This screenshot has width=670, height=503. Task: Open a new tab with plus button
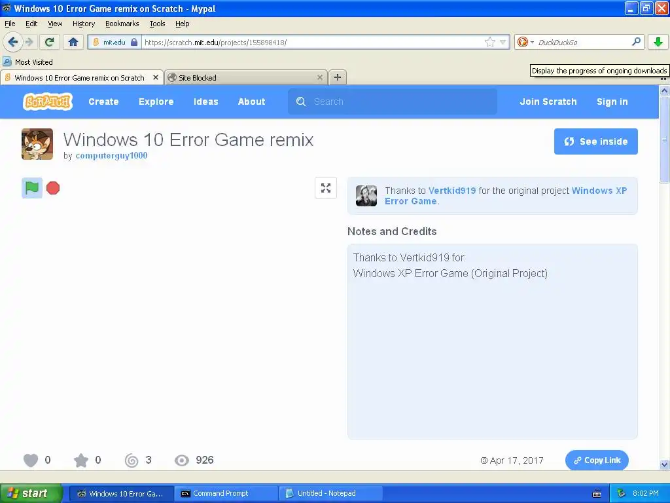[x=338, y=77]
